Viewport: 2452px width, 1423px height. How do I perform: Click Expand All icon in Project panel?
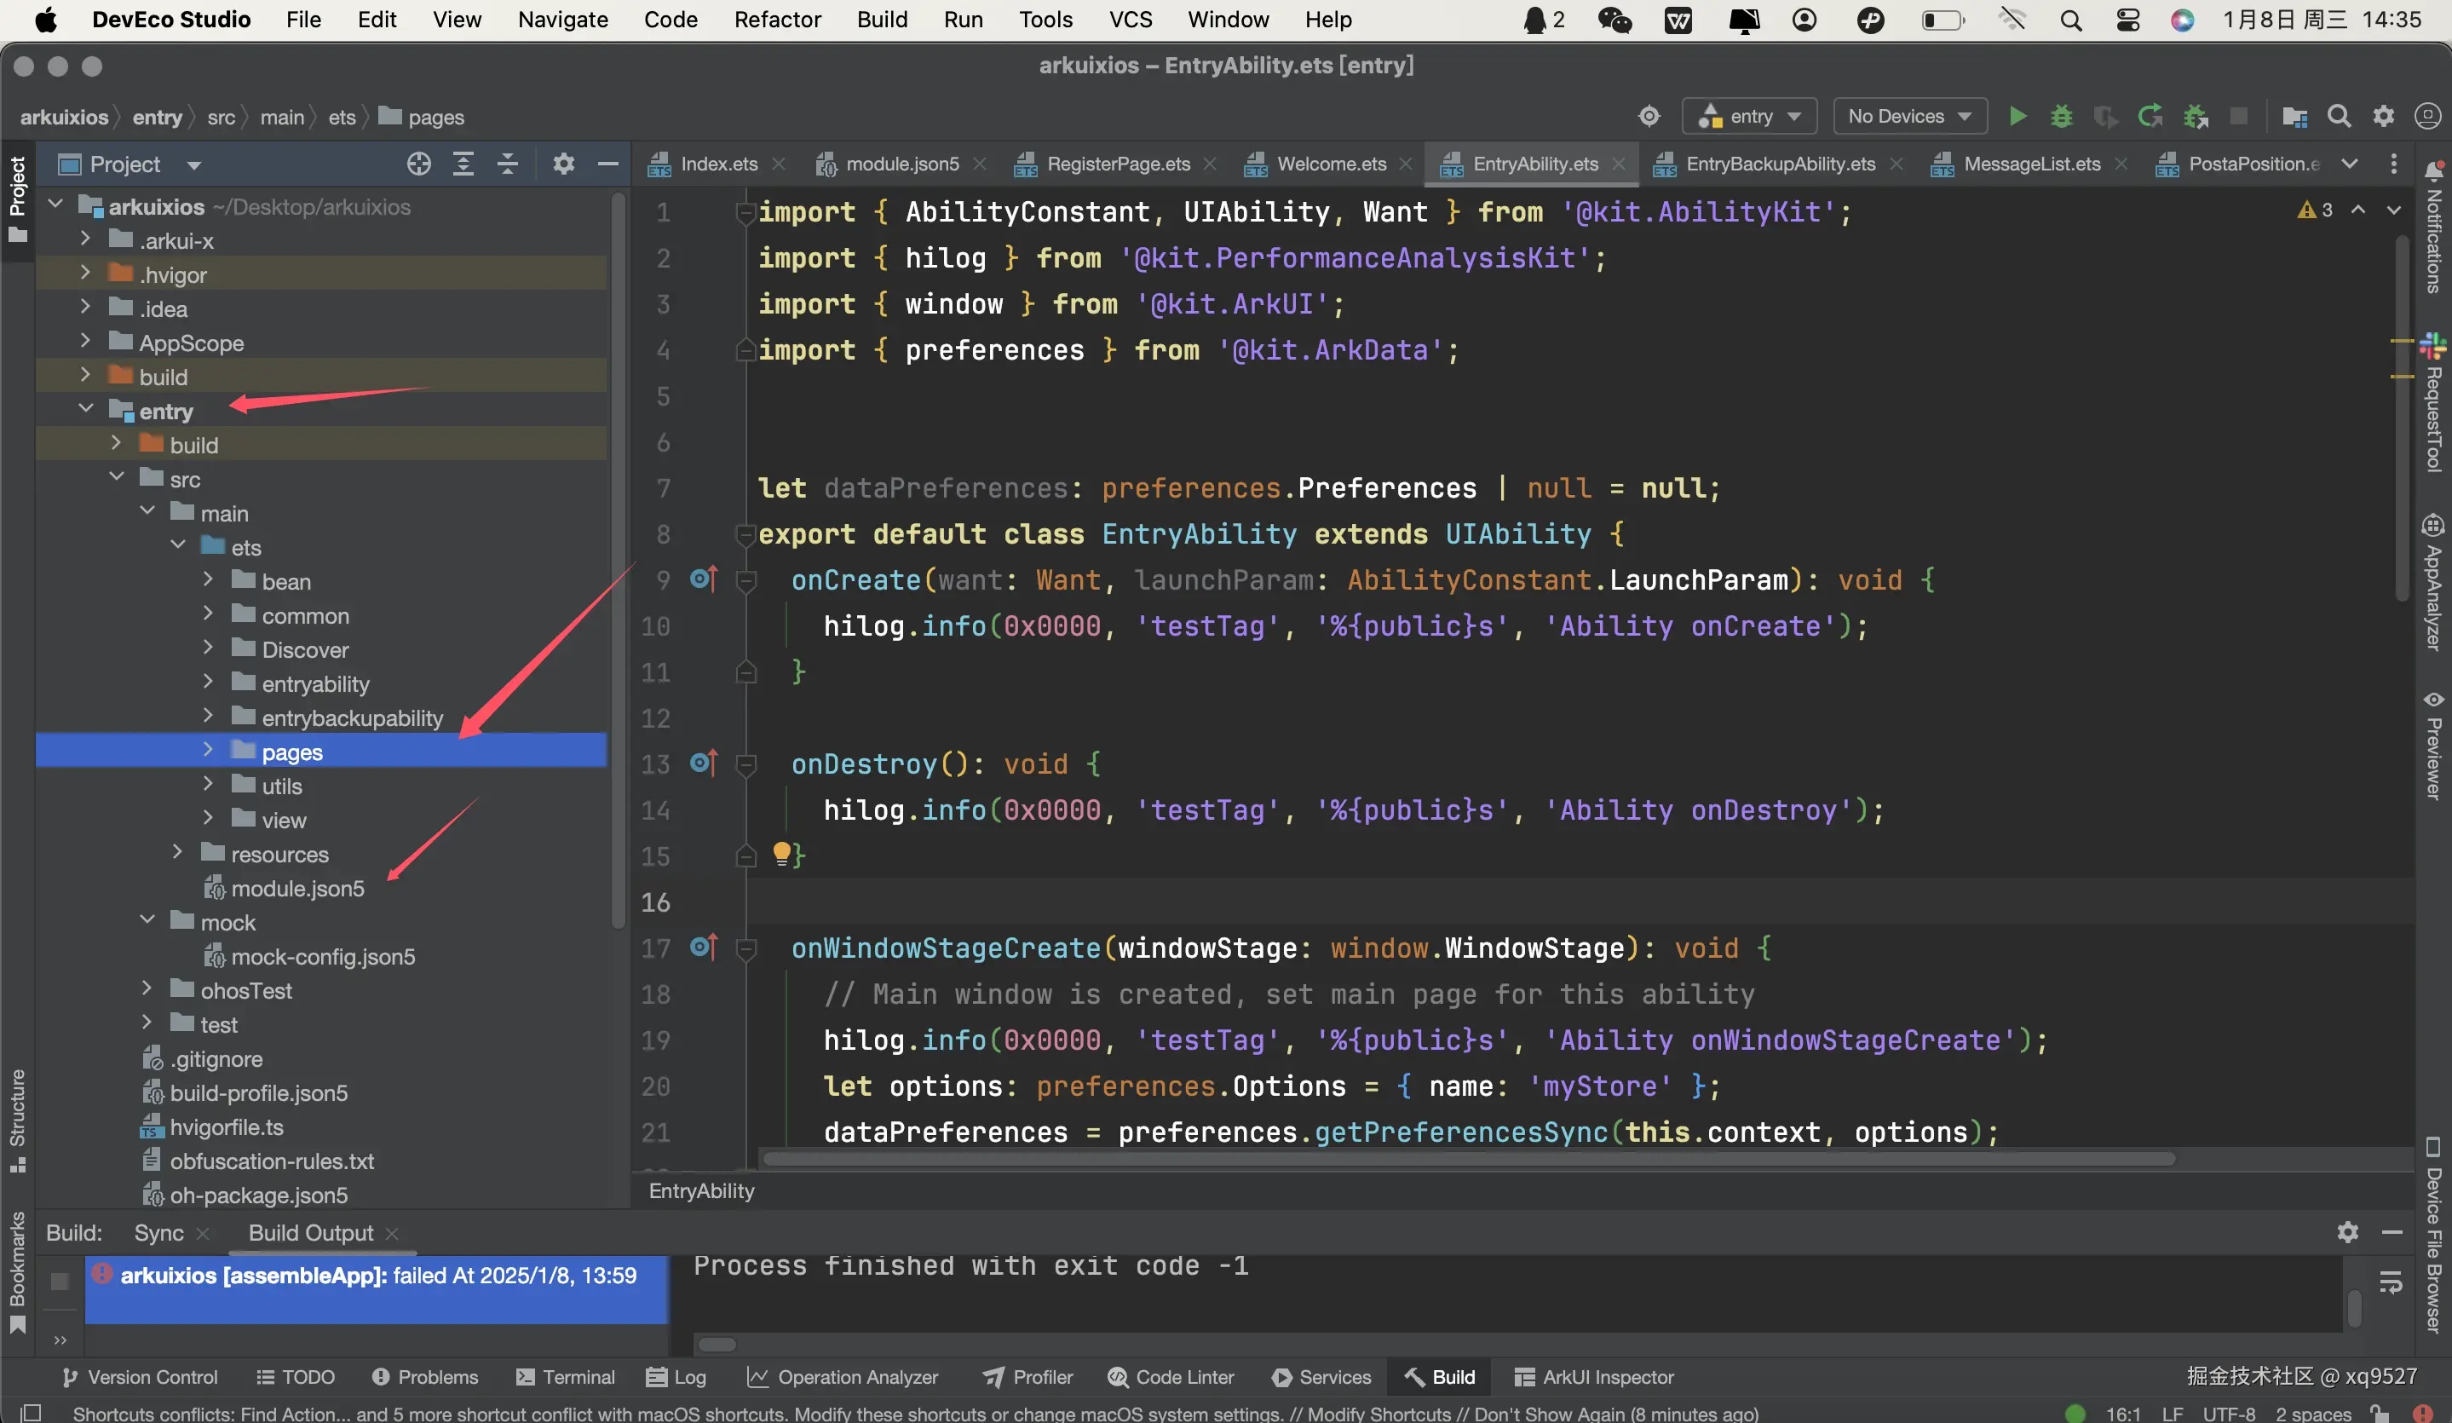coord(463,164)
